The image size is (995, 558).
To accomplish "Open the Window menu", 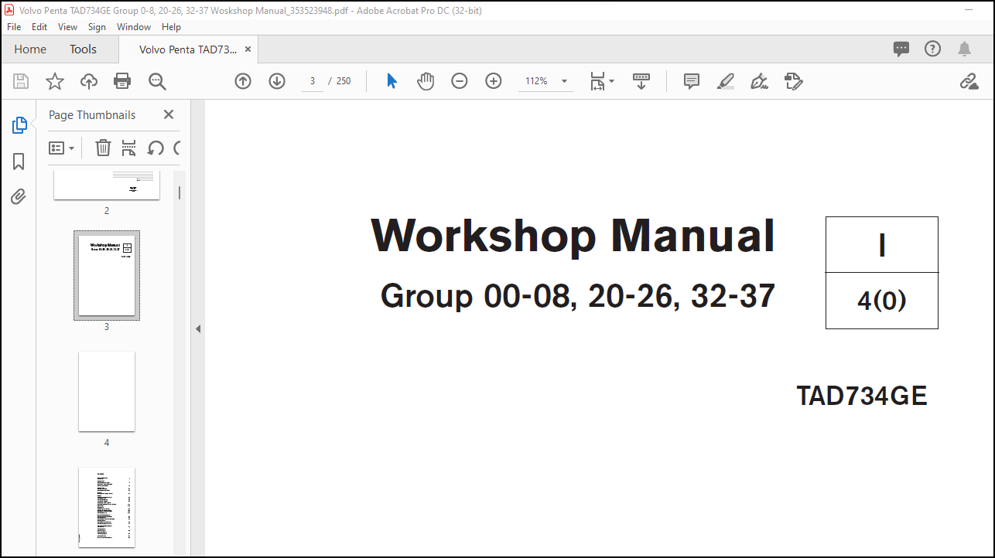I will click(134, 27).
